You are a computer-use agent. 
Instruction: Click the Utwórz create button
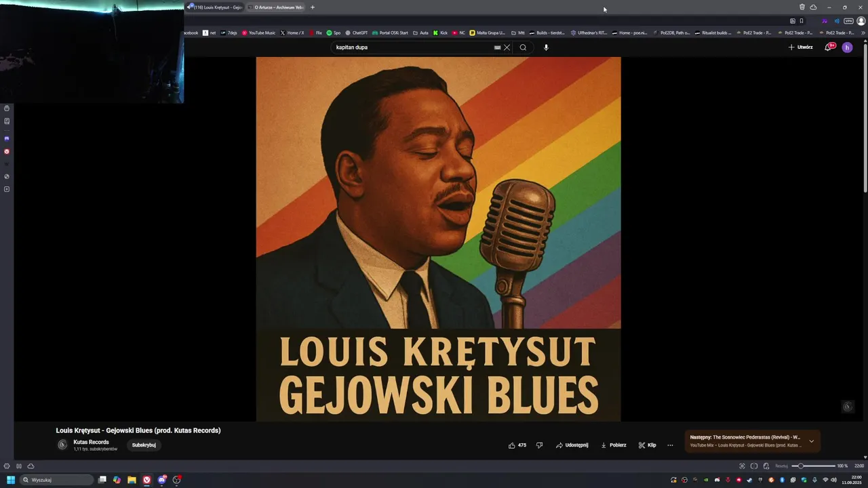(800, 47)
